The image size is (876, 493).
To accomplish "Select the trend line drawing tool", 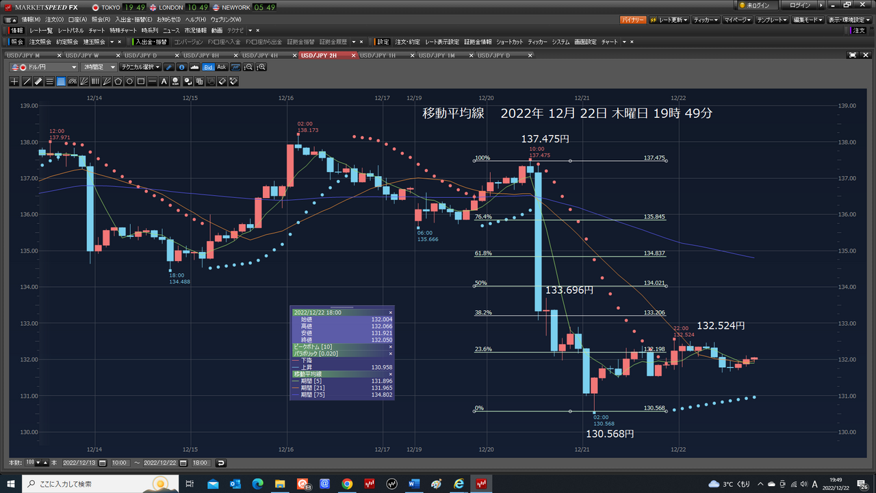I will 27,81.
